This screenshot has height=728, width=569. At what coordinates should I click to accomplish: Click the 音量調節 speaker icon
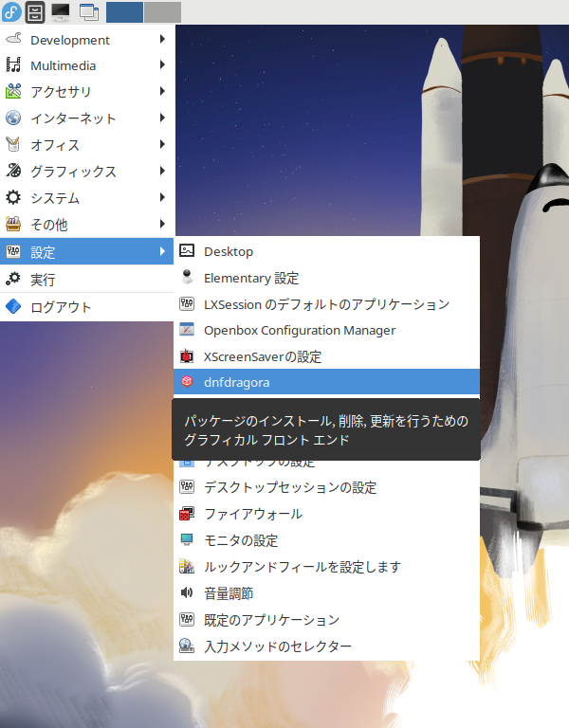(x=187, y=592)
